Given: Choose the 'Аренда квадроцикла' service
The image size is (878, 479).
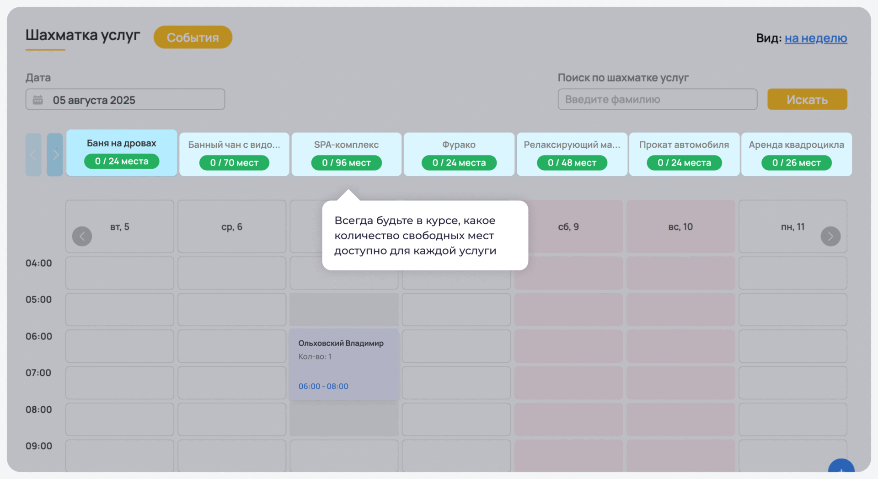Looking at the screenshot, I should [x=796, y=154].
